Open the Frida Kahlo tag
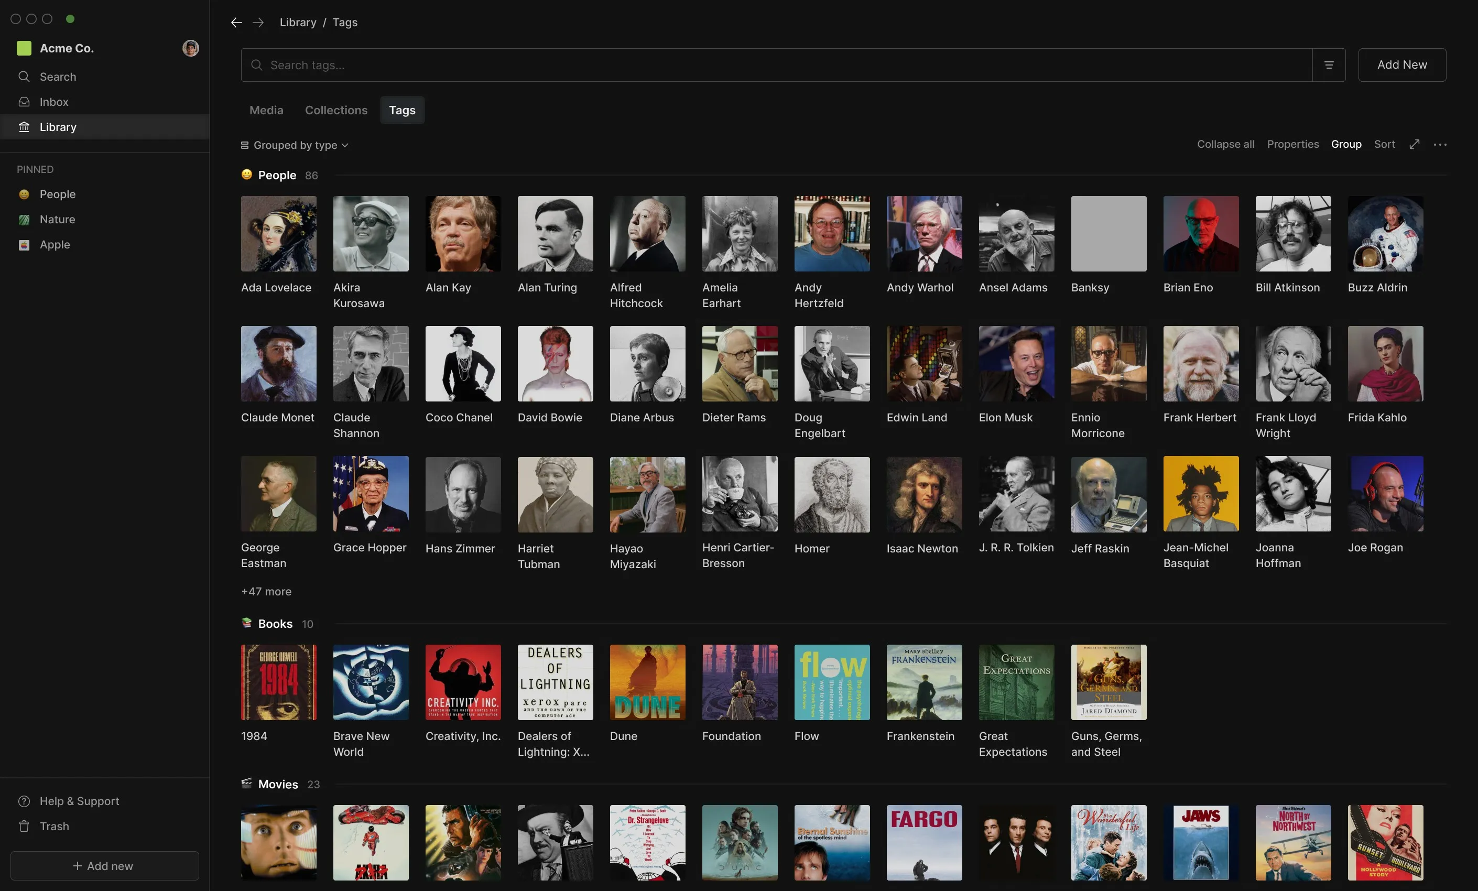1478x891 pixels. pyautogui.click(x=1385, y=364)
